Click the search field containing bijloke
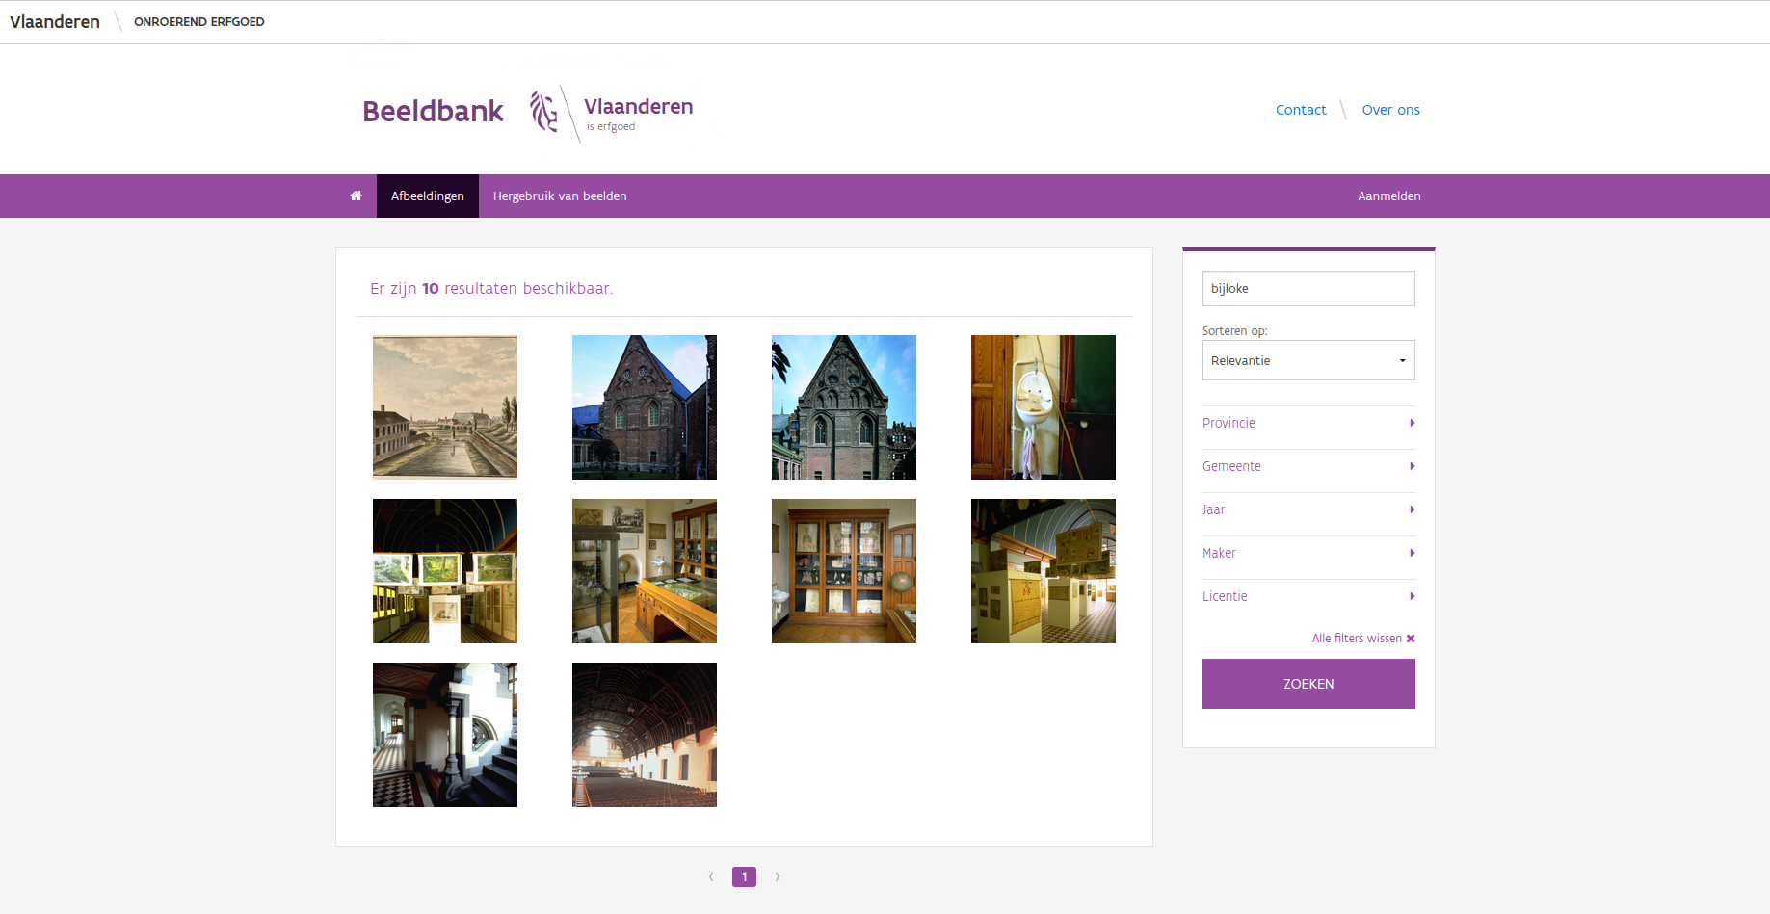 1308,288
